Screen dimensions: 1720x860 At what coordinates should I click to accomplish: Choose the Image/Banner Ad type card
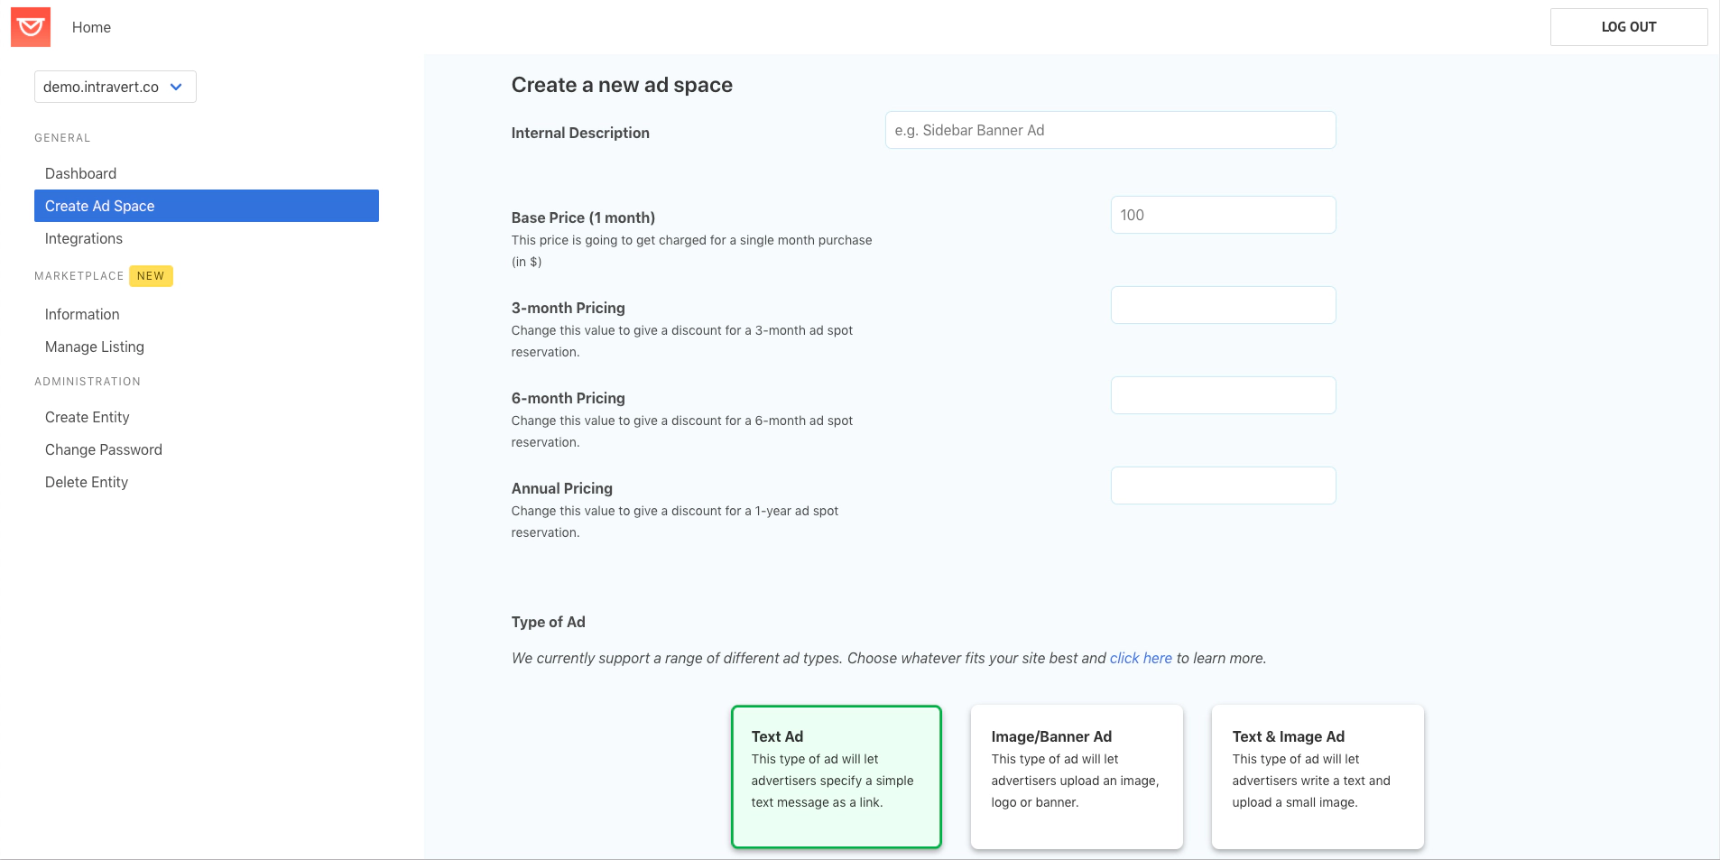[1076, 776]
